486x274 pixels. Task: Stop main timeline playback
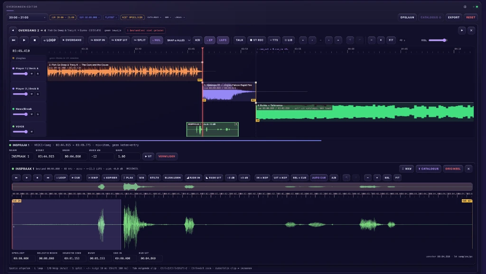pos(35,40)
